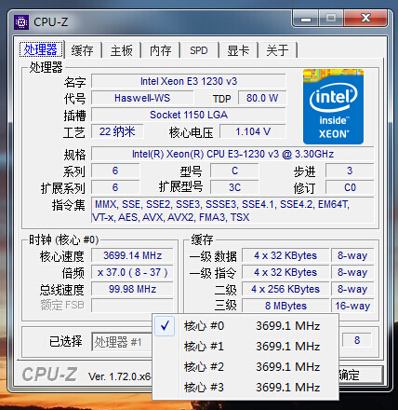Viewport: 398px width, 410px height.
Task: Click the 步进 value 3
Action: coord(350,171)
